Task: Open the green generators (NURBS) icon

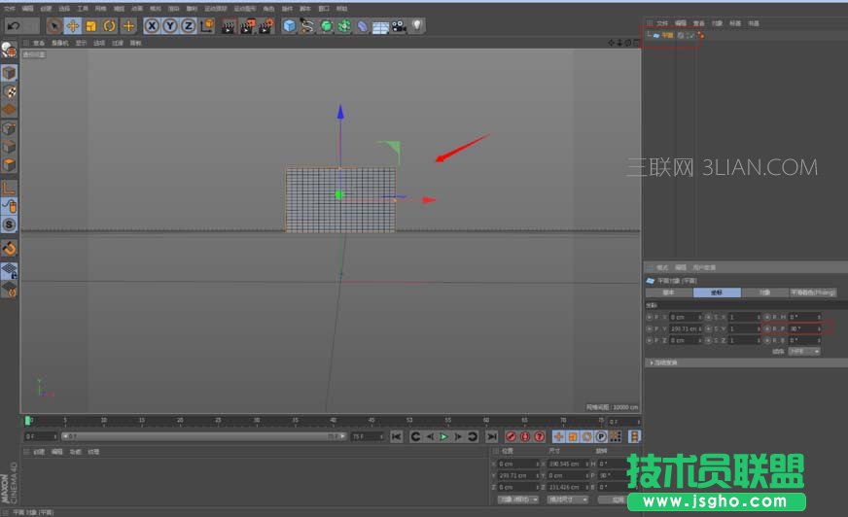Action: (x=326, y=26)
